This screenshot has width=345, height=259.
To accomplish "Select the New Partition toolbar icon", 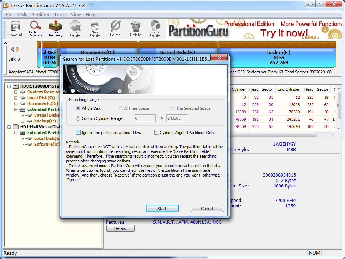I will (x=95, y=29).
